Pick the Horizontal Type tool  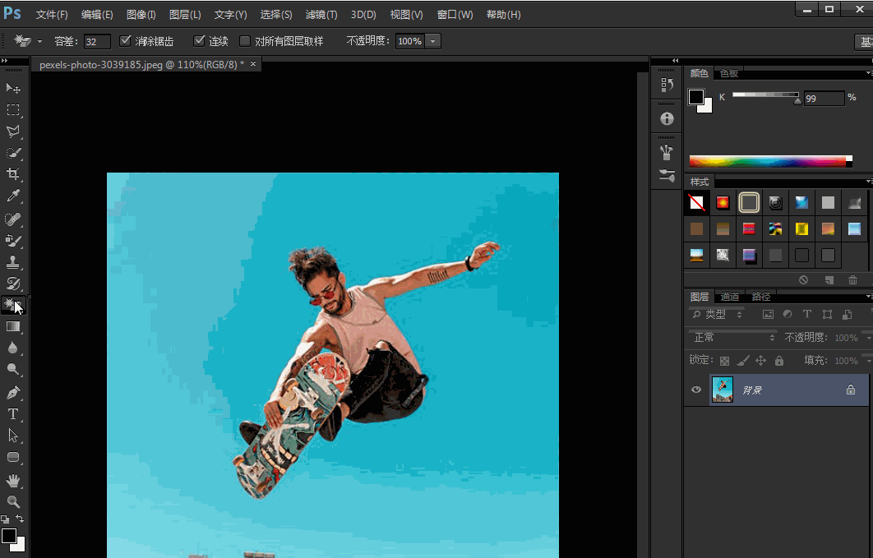click(13, 414)
